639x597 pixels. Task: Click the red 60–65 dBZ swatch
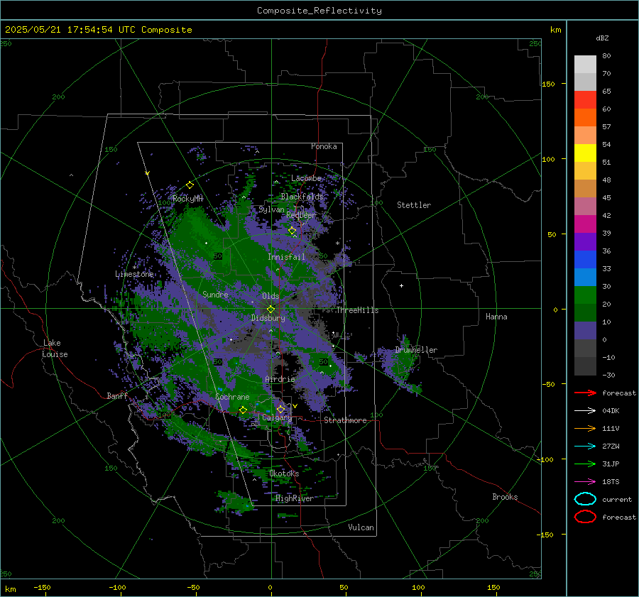coord(585,100)
